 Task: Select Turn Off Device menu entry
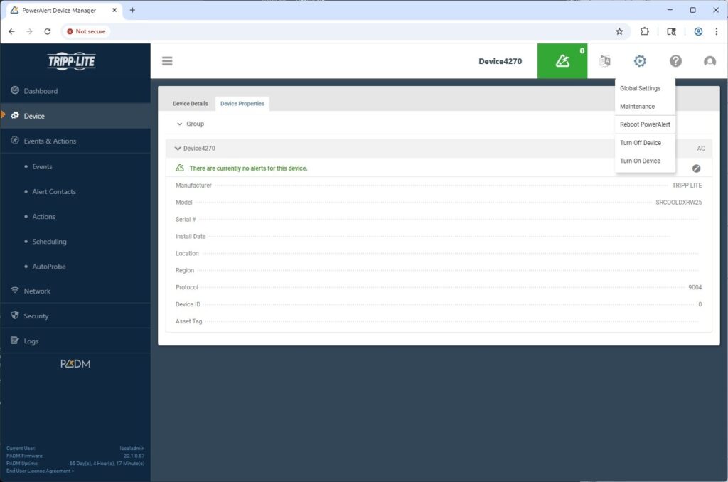pyautogui.click(x=640, y=143)
